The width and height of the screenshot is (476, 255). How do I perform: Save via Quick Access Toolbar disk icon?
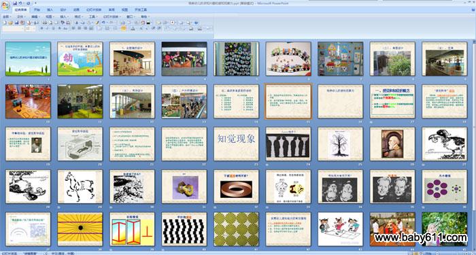pos(15,3)
